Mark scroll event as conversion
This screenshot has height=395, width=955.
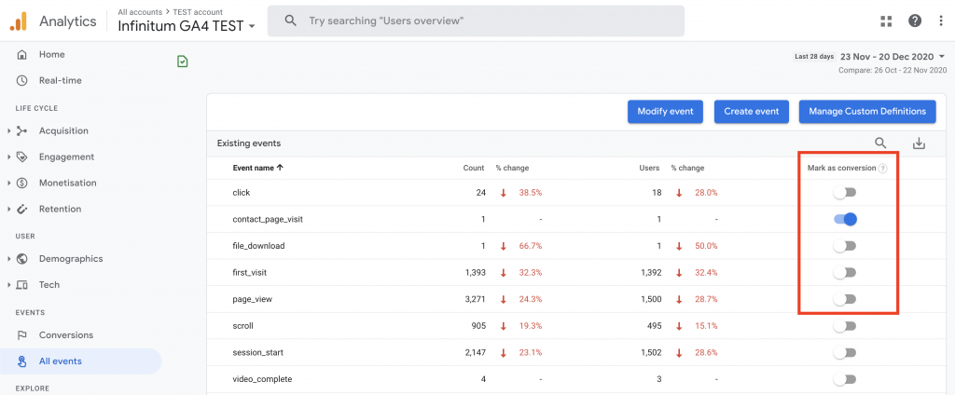point(845,326)
